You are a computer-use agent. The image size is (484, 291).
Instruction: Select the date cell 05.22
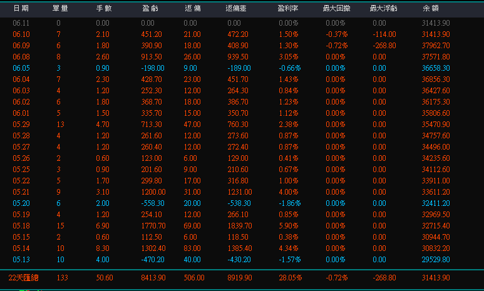coord(21,181)
